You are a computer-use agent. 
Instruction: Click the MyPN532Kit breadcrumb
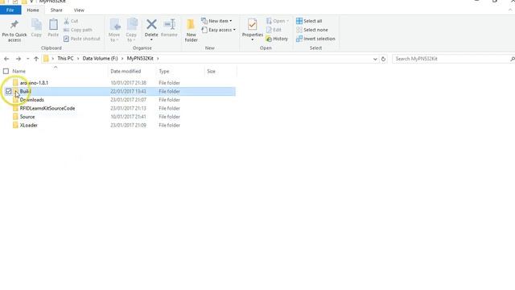point(140,59)
